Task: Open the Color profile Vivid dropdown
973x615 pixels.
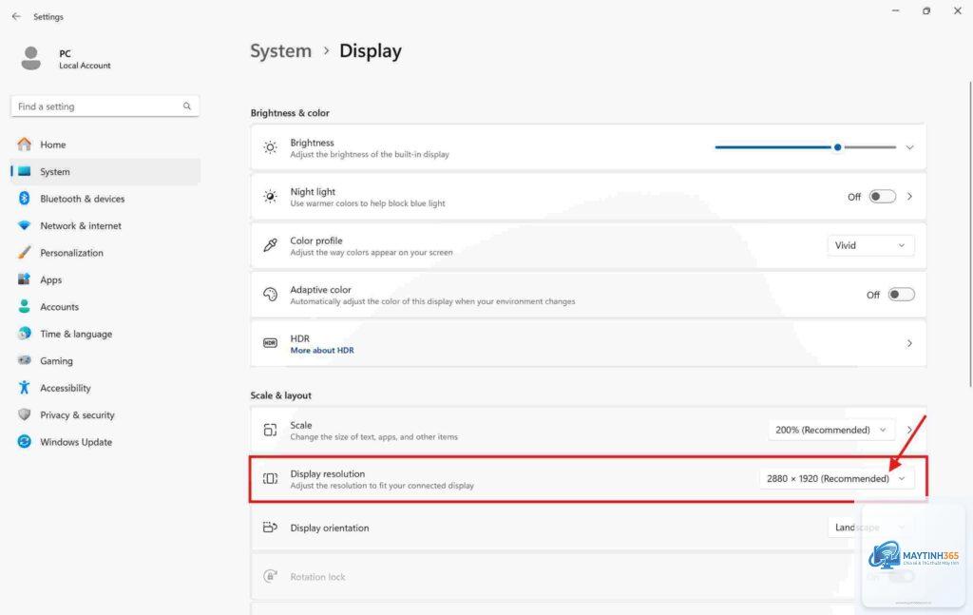Action: click(x=870, y=245)
